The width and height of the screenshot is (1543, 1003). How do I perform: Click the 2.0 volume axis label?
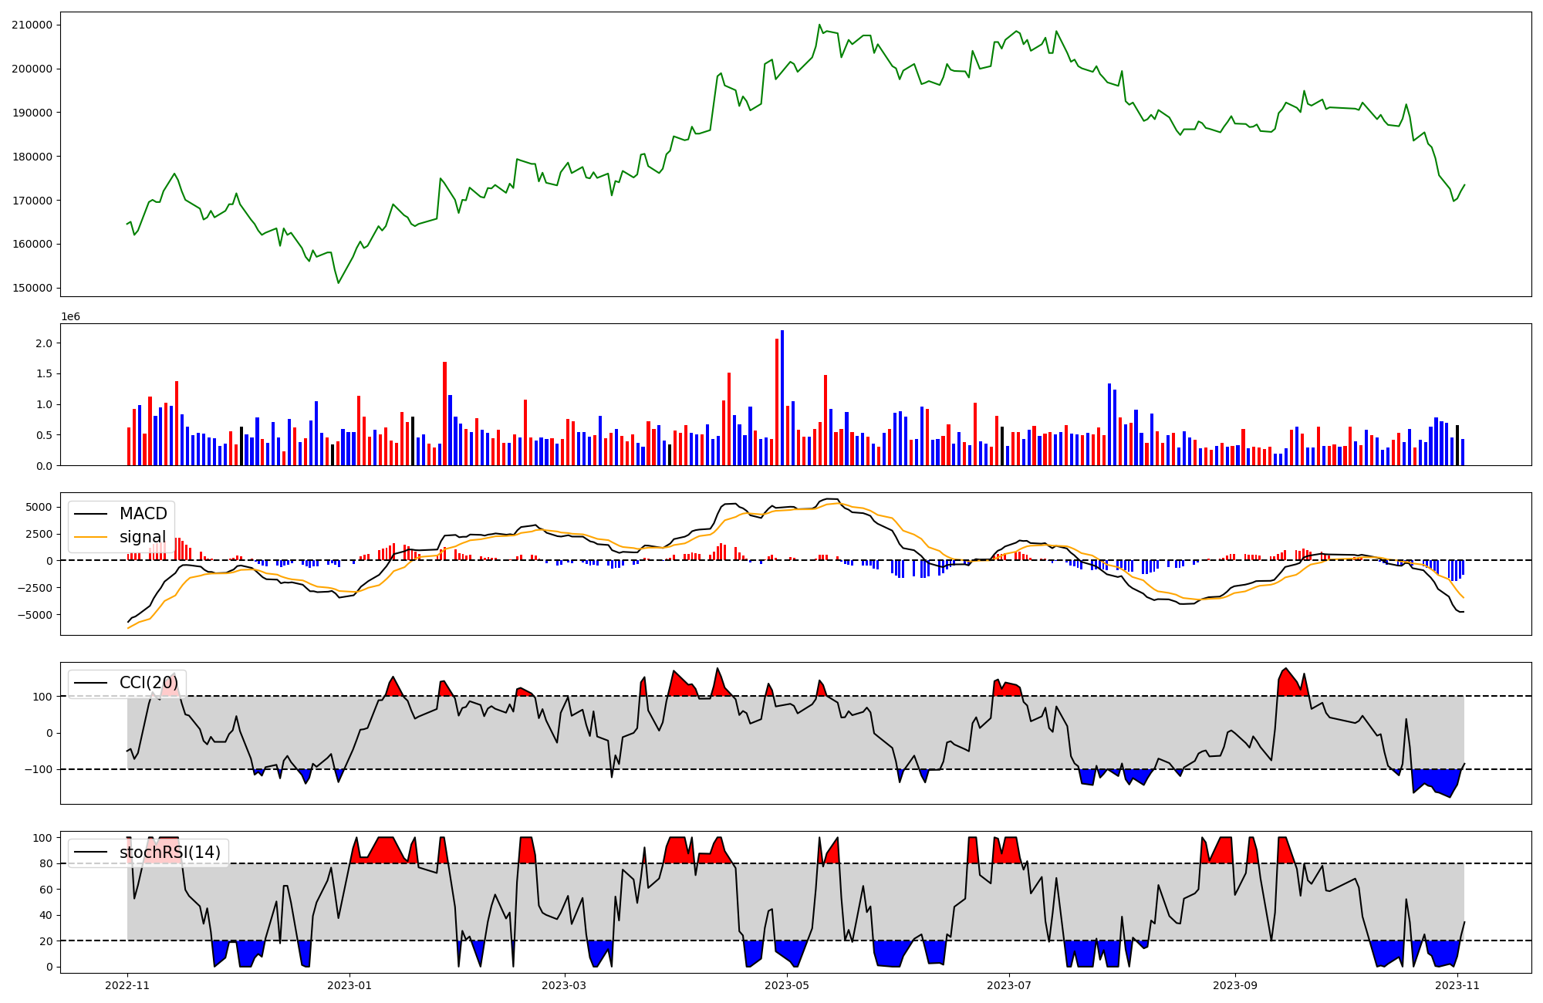pos(46,343)
